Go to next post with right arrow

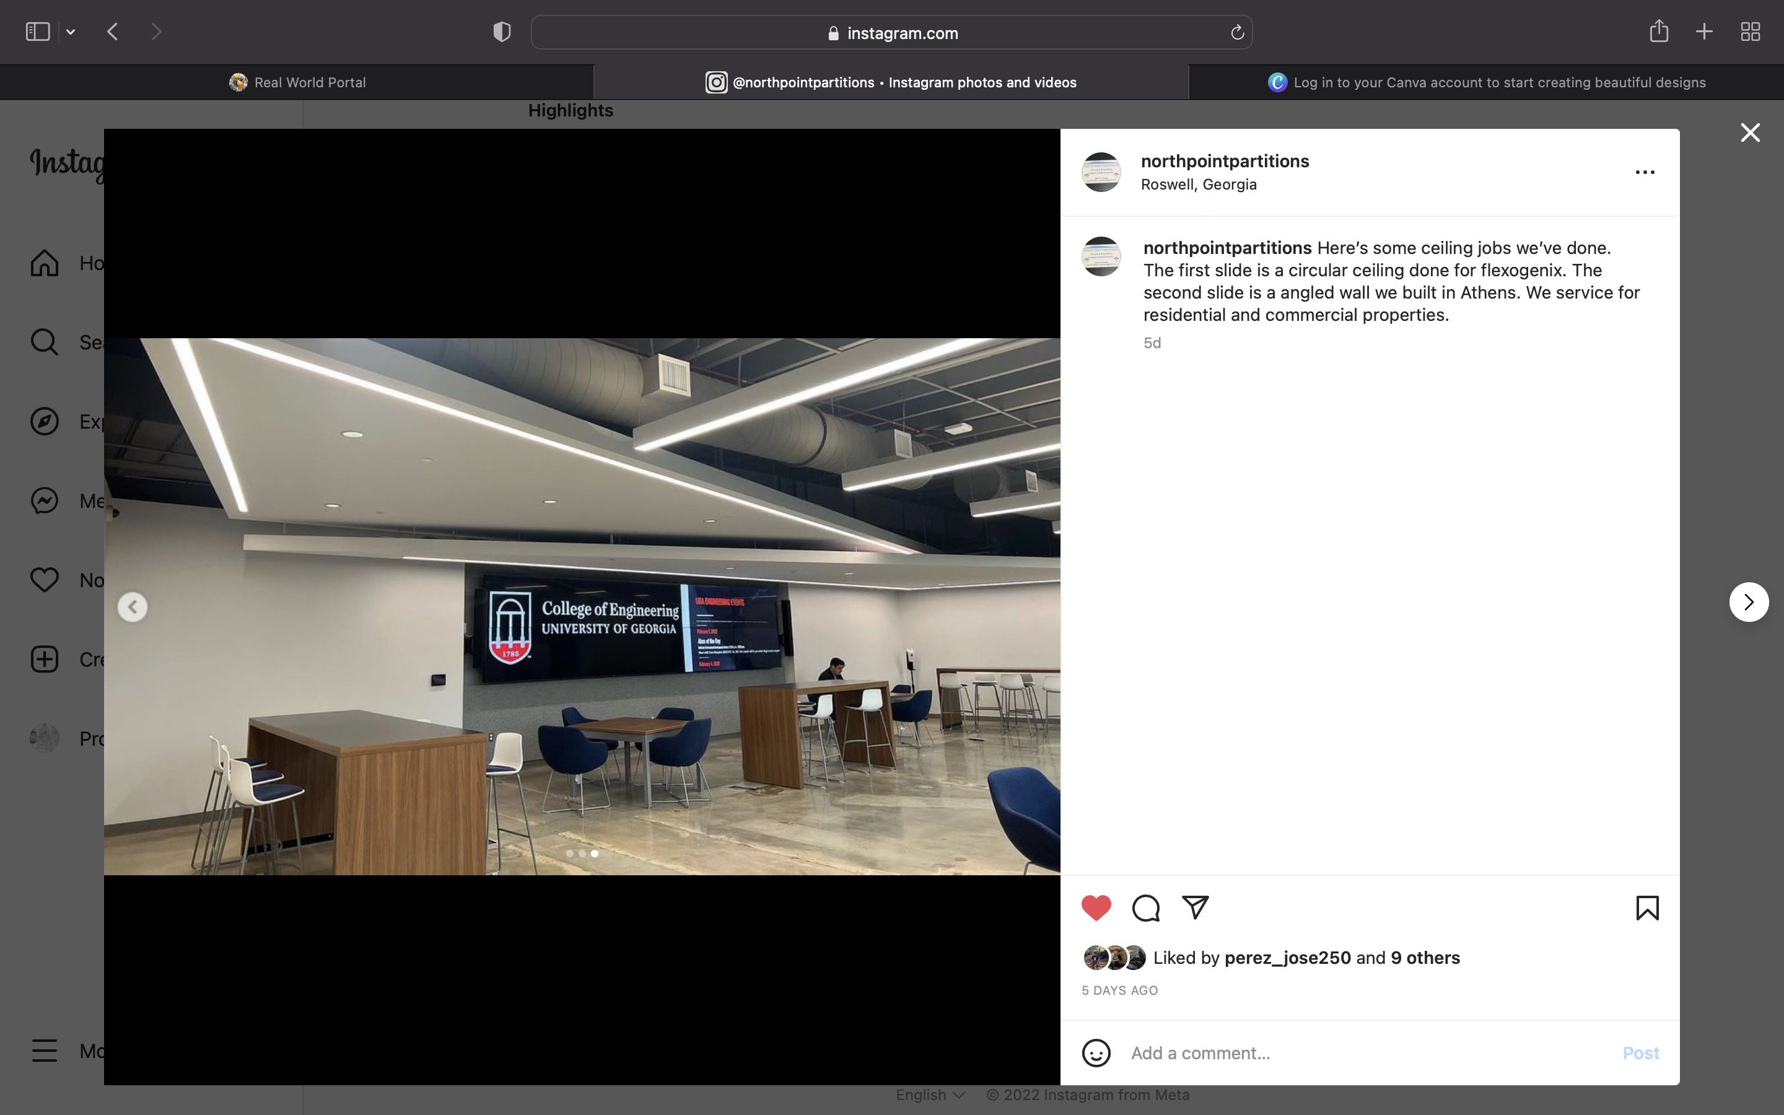point(1749,603)
